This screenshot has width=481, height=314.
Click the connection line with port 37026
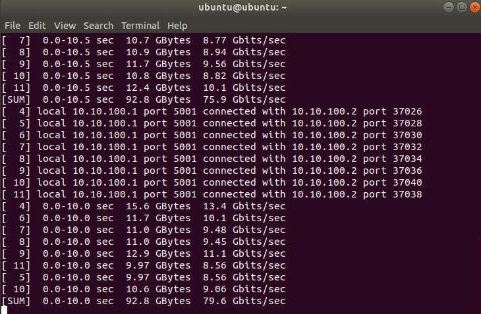pyautogui.click(x=212, y=111)
